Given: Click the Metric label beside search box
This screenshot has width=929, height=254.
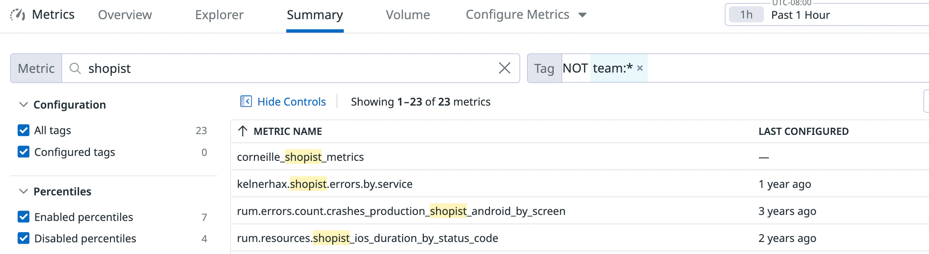Looking at the screenshot, I should (x=36, y=68).
